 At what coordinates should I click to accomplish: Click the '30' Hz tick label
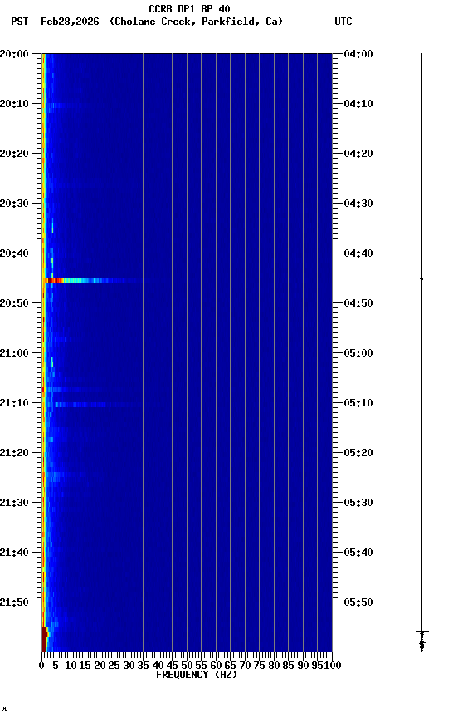click(x=129, y=666)
